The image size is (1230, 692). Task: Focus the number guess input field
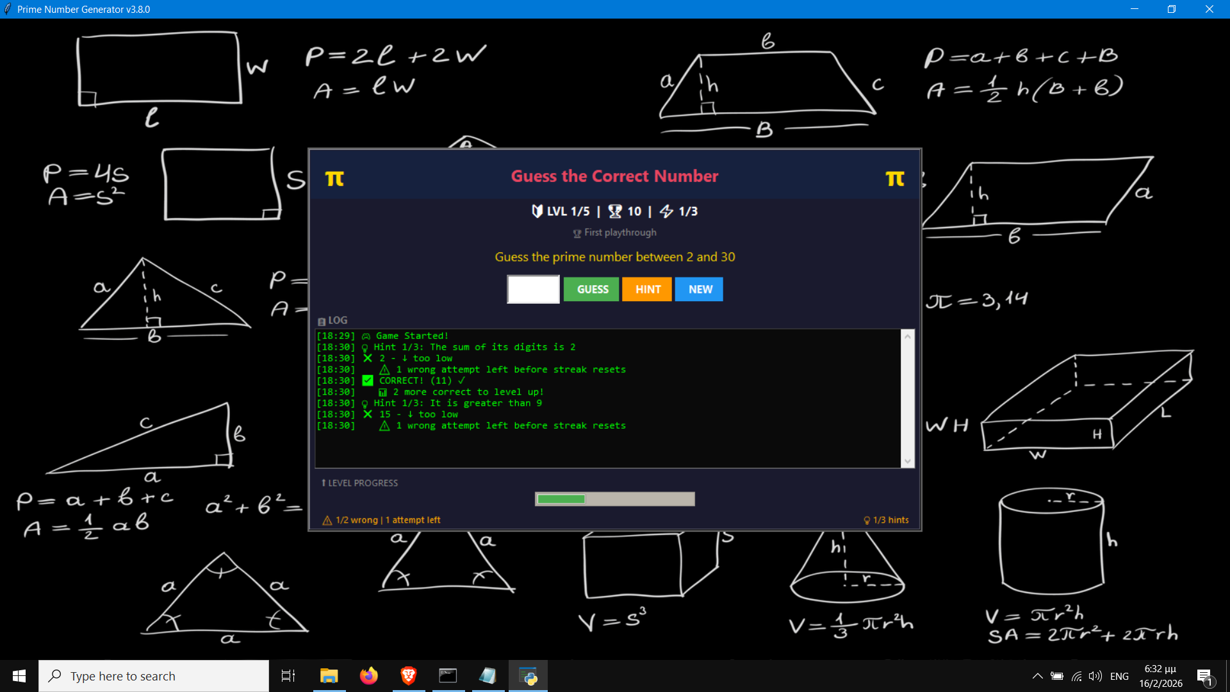[533, 290]
